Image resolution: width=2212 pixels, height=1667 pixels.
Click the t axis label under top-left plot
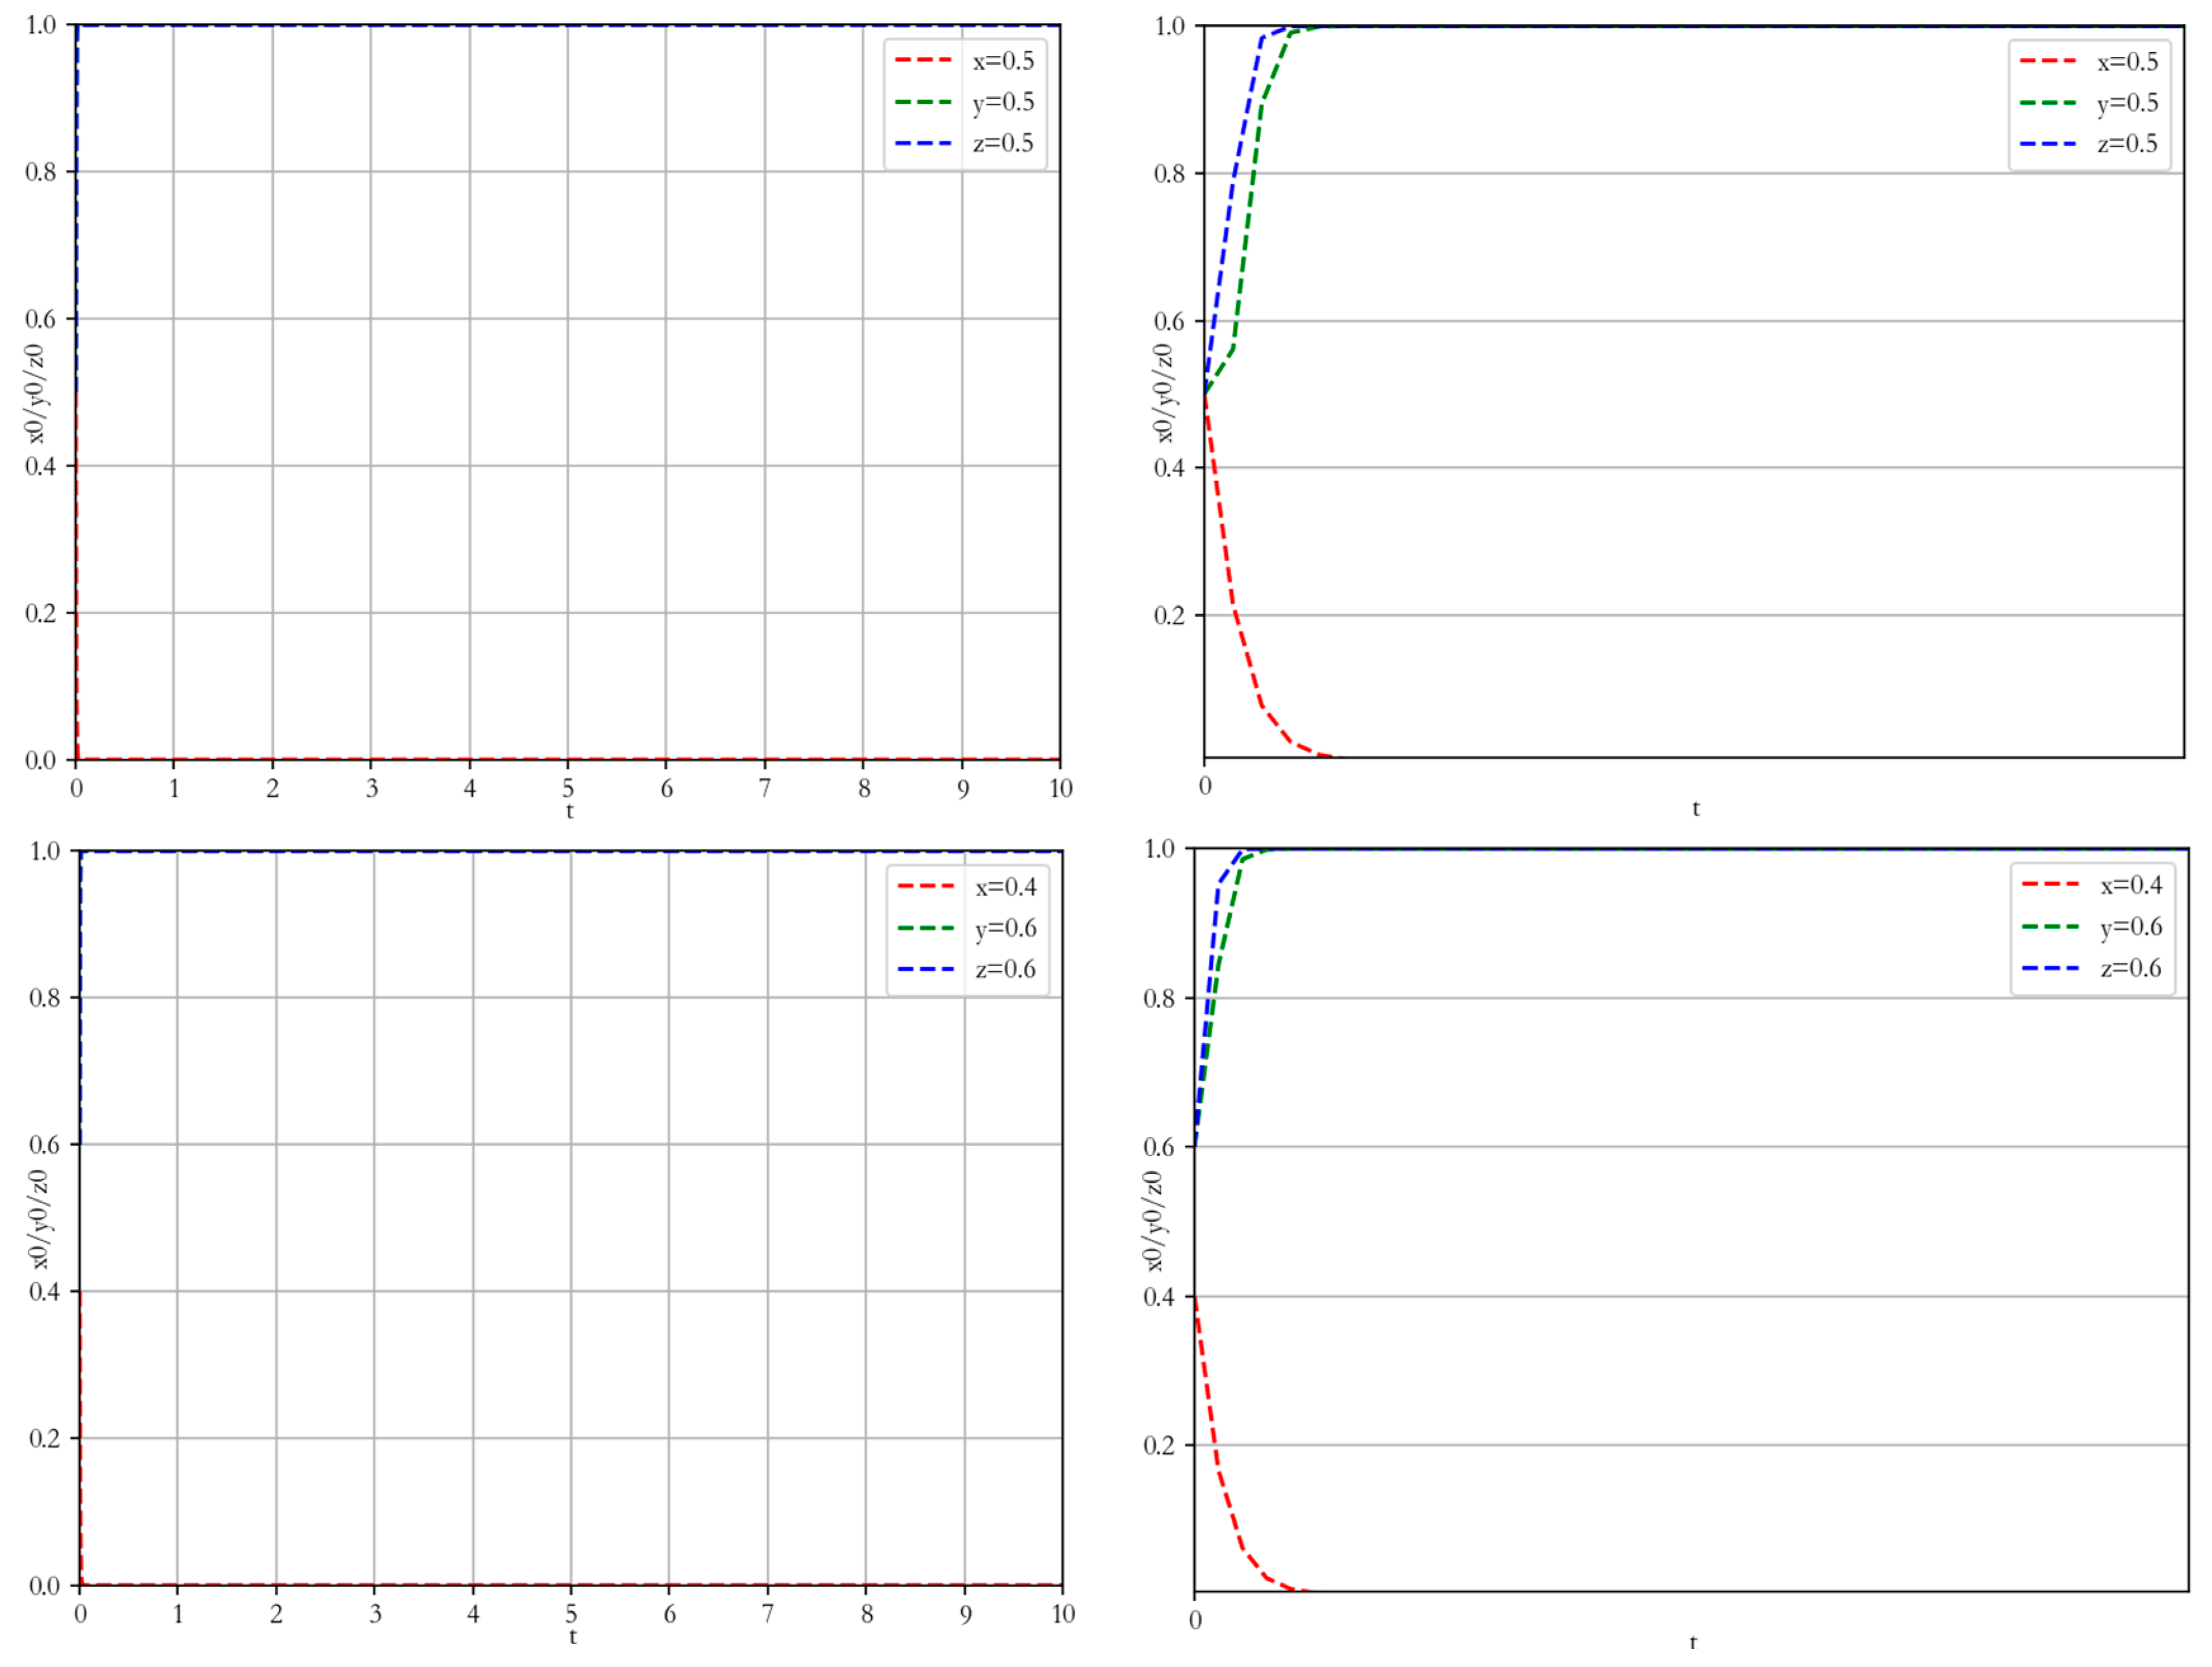coord(569,811)
